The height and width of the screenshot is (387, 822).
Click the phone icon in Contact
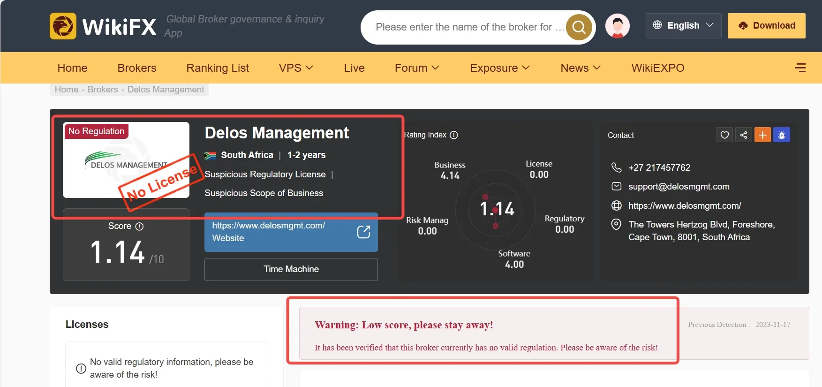617,167
